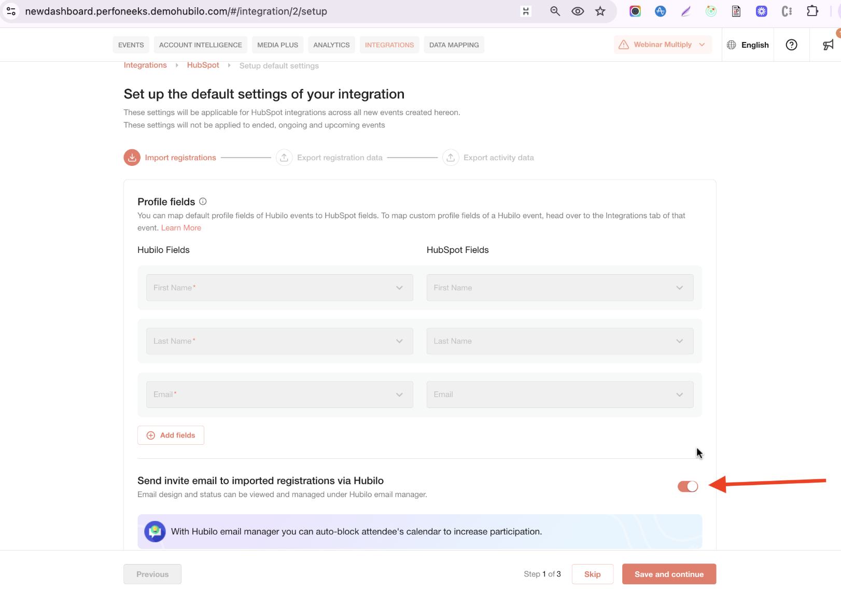
Task: Click the Save and continue button
Action: pos(669,574)
